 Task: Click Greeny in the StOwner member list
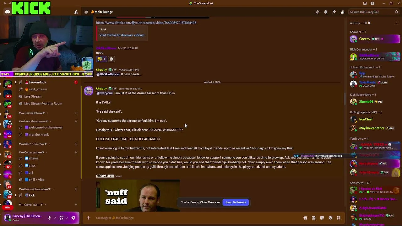[375, 39]
